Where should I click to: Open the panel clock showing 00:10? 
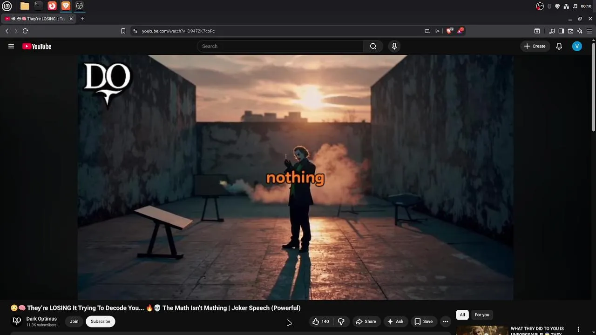[586, 6]
